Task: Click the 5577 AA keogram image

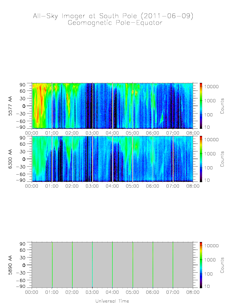Action: [112, 106]
